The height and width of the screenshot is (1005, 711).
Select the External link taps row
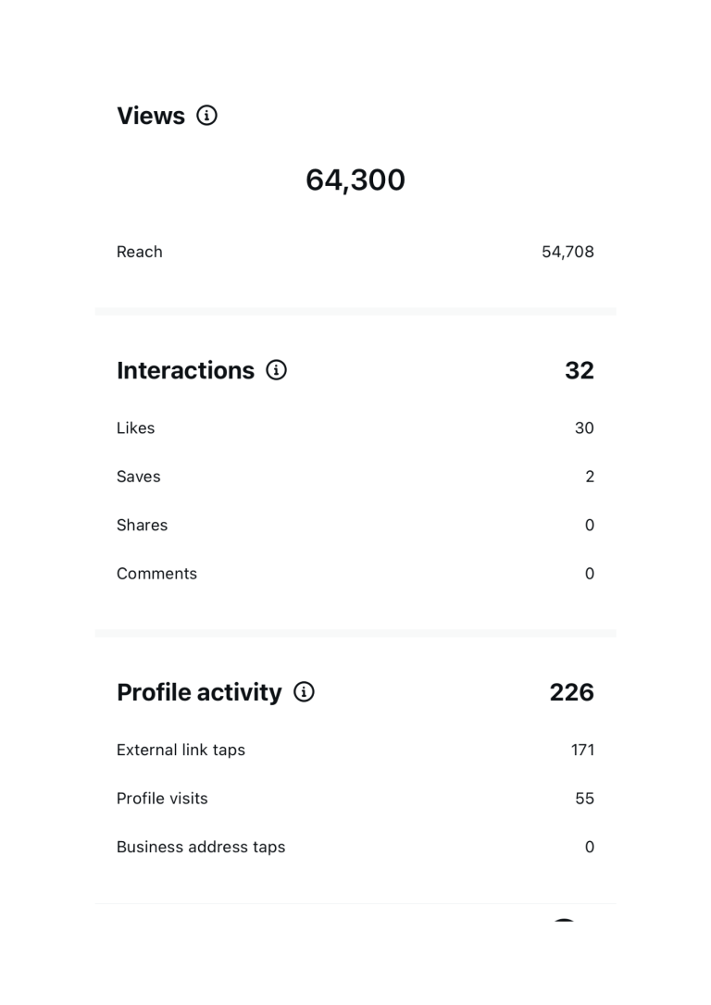355,750
